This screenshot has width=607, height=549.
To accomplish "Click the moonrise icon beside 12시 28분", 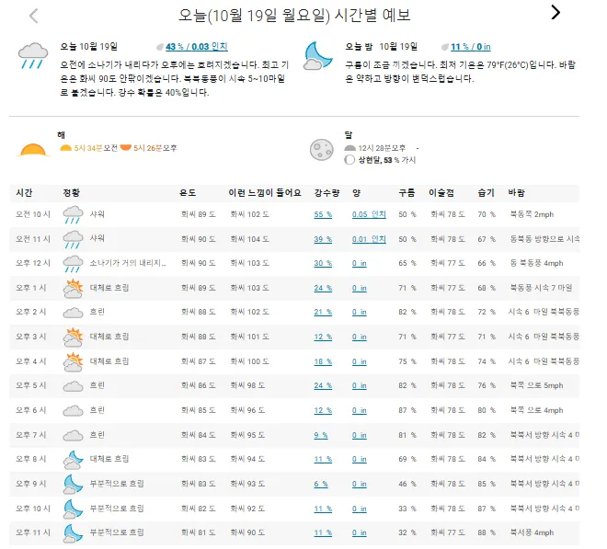I will pos(350,147).
